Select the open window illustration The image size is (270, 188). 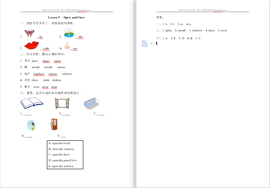[62, 104]
